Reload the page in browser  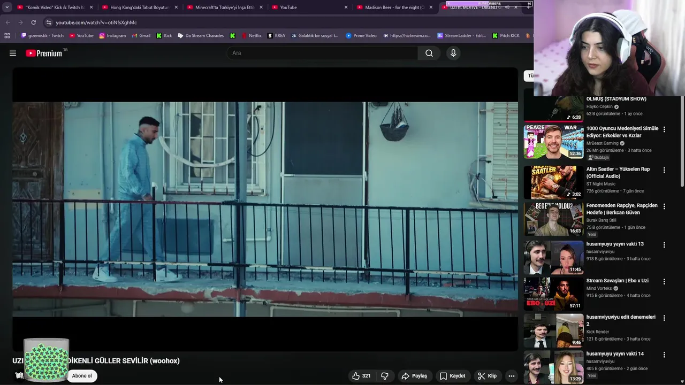[33, 22]
